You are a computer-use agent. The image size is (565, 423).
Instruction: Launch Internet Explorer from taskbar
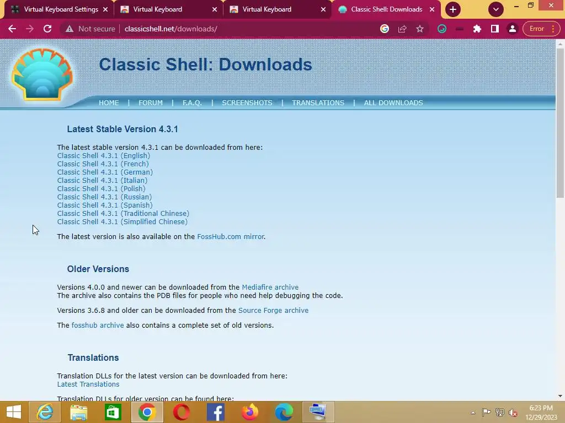pyautogui.click(x=45, y=412)
